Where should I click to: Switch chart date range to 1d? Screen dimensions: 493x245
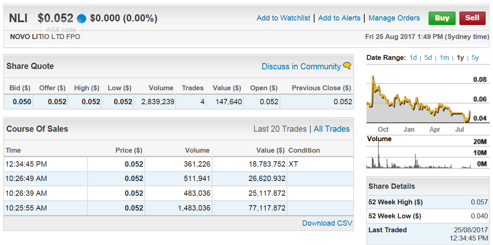[x=413, y=58]
